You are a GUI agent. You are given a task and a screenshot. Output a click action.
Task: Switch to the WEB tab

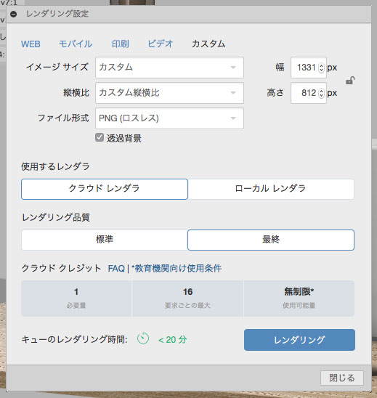pos(31,44)
